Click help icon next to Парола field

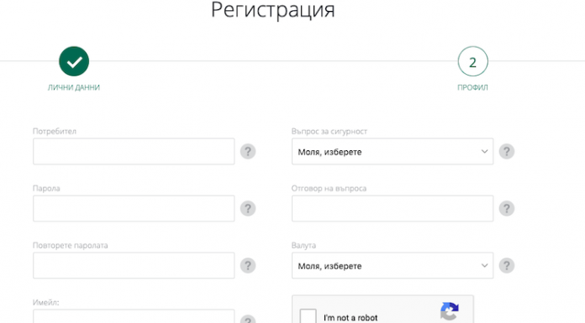tap(248, 209)
